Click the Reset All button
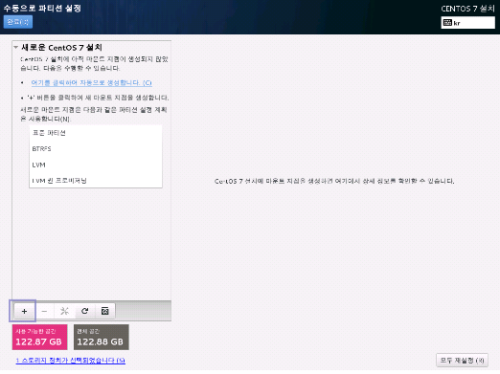 point(462,361)
